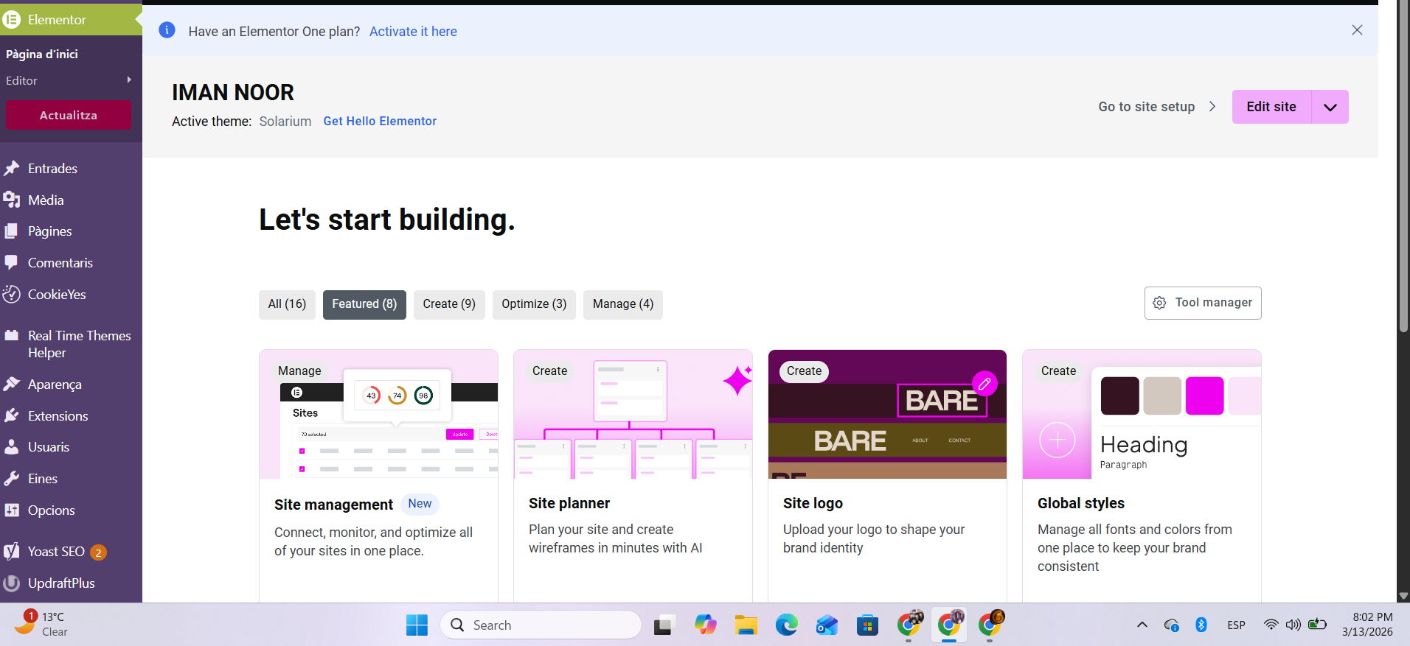Expand the Editor submenu arrow
The image size is (1410, 646).
pyautogui.click(x=129, y=80)
